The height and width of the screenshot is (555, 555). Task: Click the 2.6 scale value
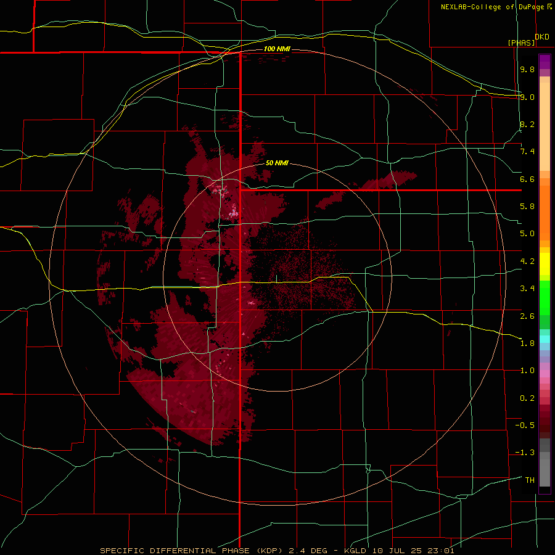(x=527, y=316)
